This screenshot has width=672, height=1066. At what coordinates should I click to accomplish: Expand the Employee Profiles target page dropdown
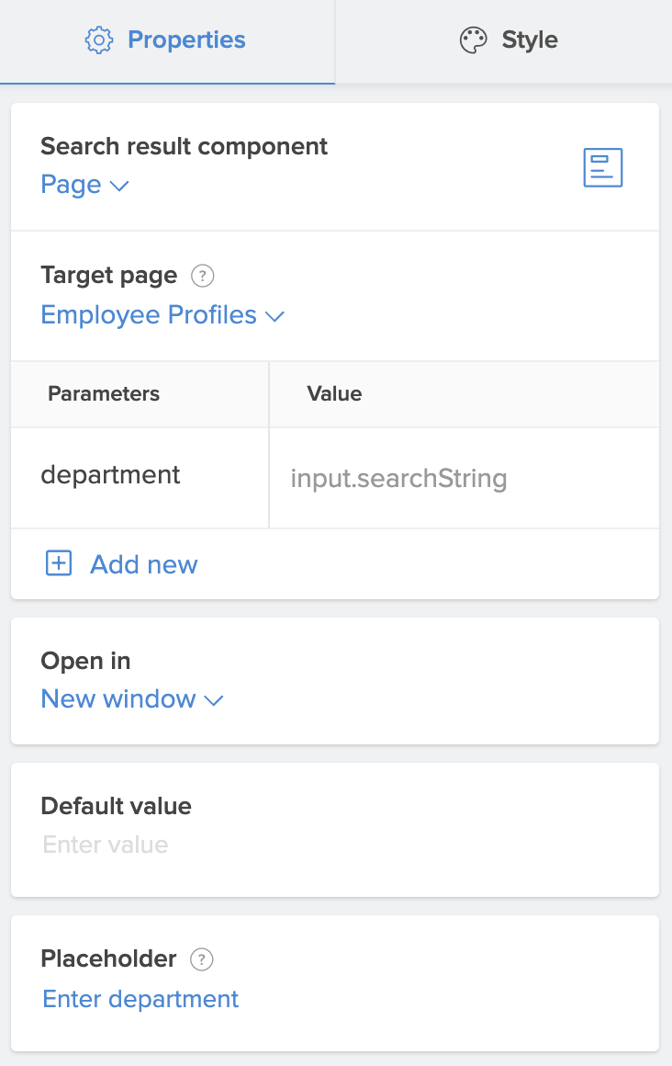pos(162,315)
